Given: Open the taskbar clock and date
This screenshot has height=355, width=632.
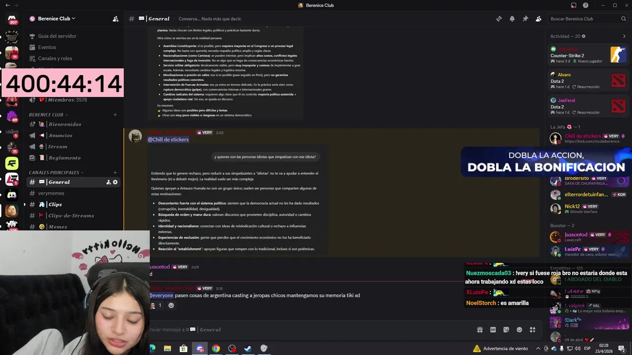Looking at the screenshot, I should (603, 349).
